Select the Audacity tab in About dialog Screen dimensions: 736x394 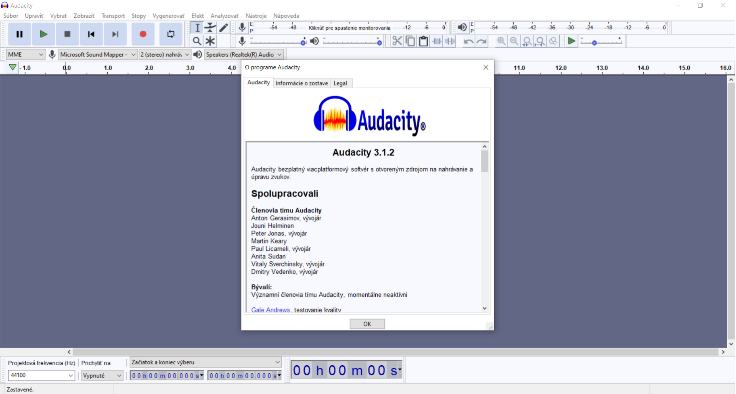259,82
